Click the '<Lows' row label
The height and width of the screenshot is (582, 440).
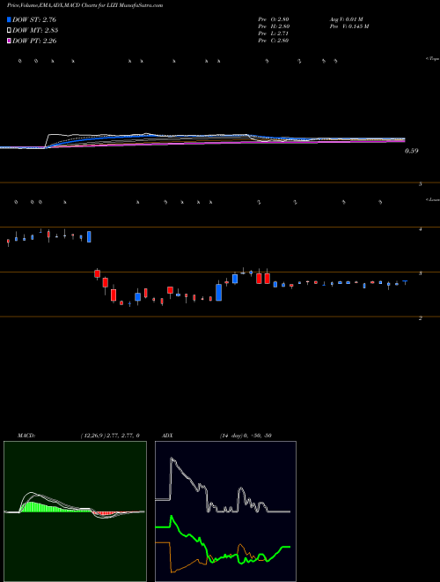pyautogui.click(x=432, y=199)
